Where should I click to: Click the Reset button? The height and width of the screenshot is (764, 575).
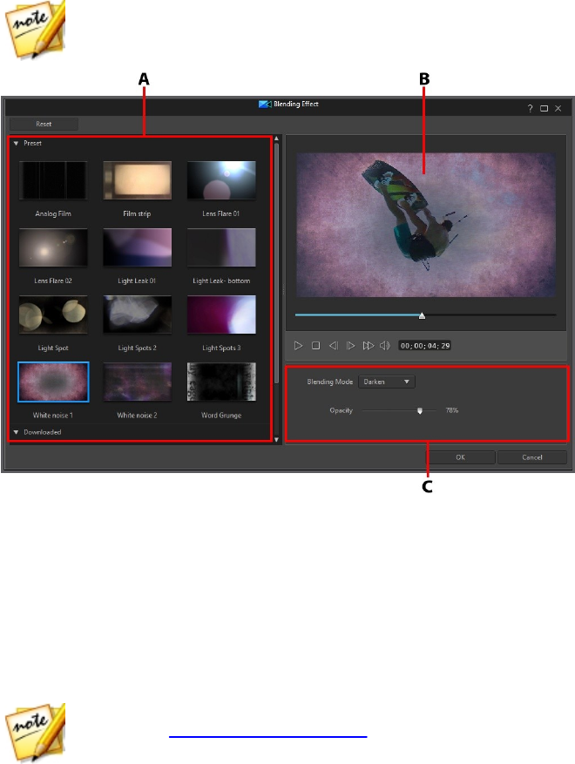(44, 124)
